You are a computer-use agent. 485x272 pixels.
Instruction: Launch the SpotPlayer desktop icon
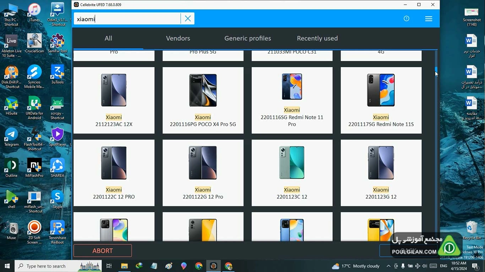tap(57, 137)
